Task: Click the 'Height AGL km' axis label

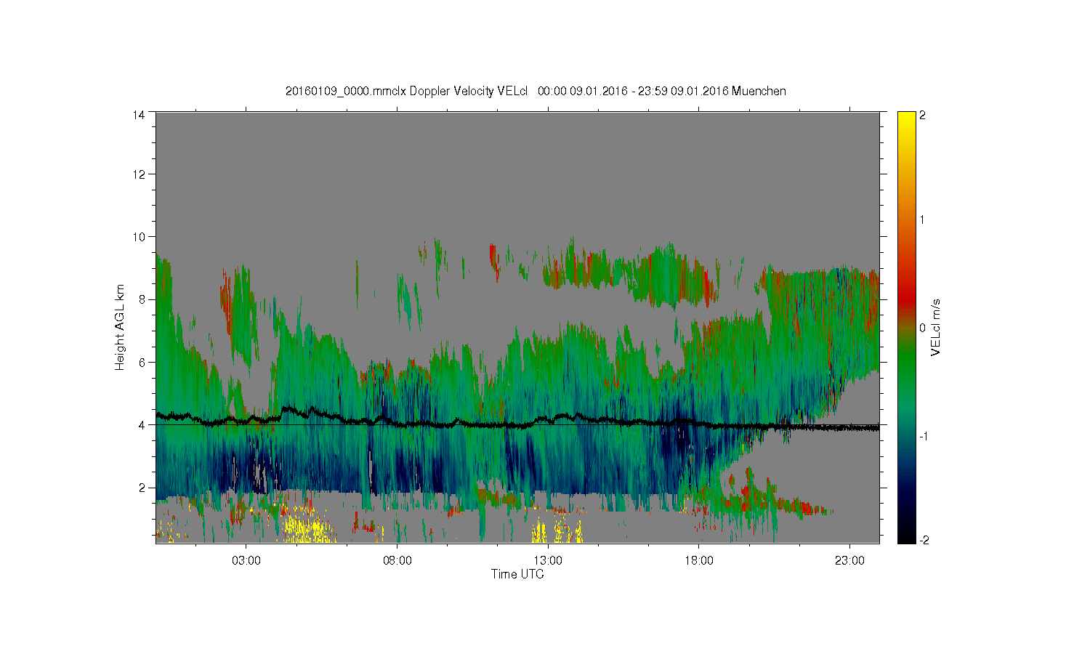Action: coord(120,327)
